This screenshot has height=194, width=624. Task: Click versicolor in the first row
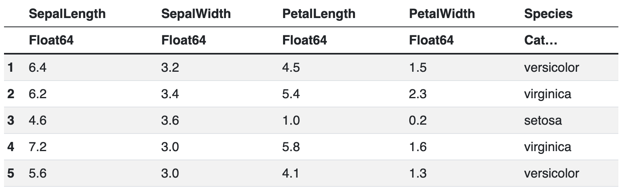tap(552, 67)
